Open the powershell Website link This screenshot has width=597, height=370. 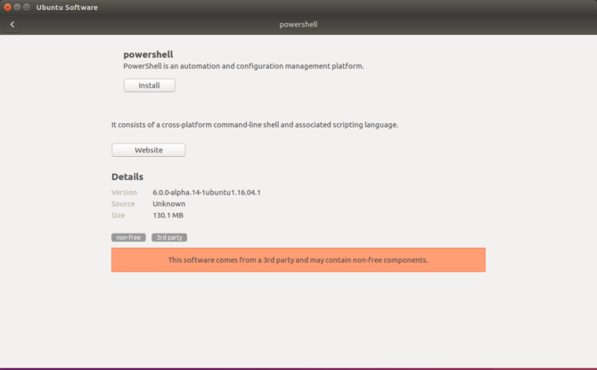(x=148, y=150)
